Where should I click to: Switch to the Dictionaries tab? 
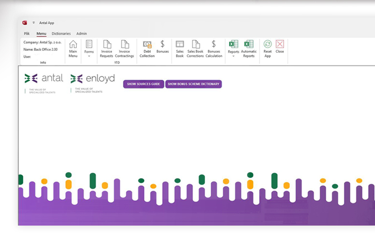click(x=61, y=33)
